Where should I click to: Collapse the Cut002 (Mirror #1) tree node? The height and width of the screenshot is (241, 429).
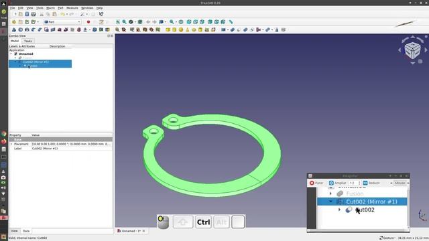(15, 62)
